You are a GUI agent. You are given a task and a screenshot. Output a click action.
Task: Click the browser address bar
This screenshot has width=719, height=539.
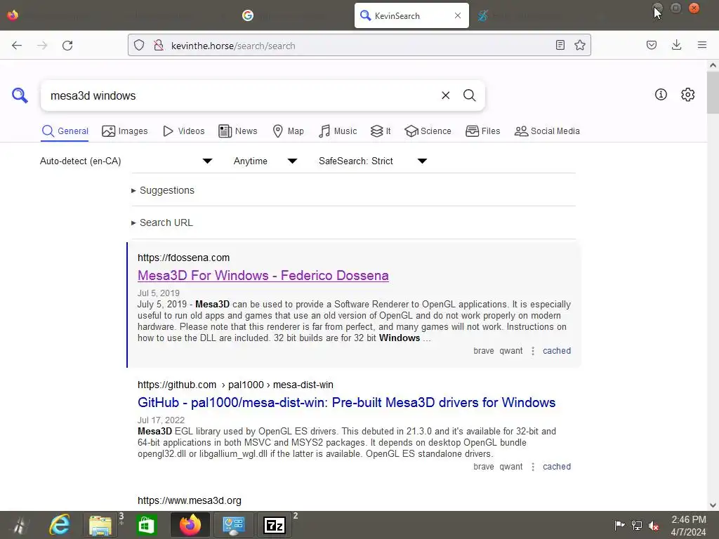[x=357, y=46]
